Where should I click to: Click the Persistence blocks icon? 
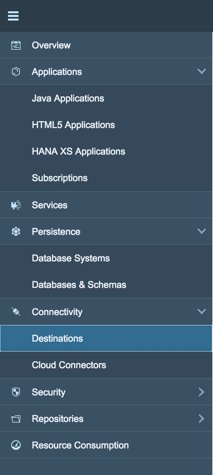coord(16,232)
